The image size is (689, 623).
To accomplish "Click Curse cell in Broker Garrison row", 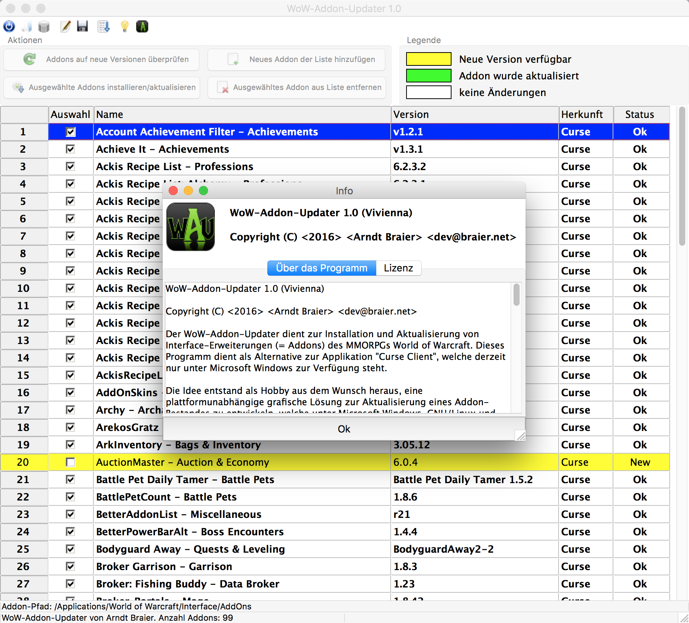I will coord(586,567).
